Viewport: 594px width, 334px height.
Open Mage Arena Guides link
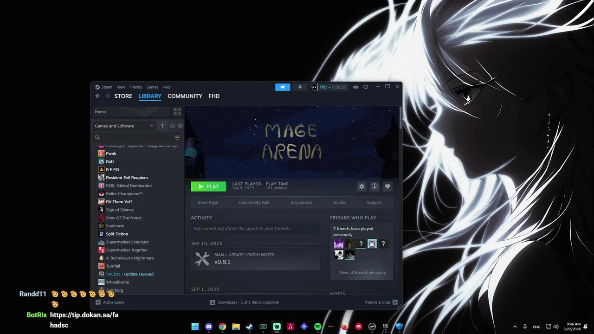[340, 202]
